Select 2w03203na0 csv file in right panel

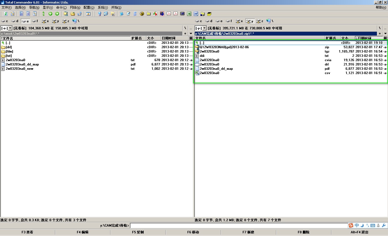coord(291,73)
